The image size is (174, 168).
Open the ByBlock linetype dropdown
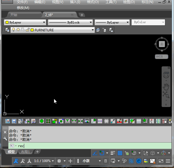point(70,22)
